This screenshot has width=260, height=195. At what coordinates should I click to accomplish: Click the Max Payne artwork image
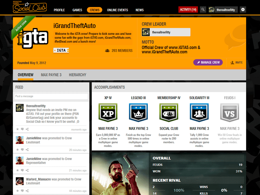pos(120,173)
